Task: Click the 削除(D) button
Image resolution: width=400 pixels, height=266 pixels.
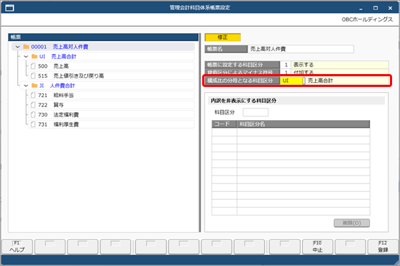Action: (x=352, y=223)
